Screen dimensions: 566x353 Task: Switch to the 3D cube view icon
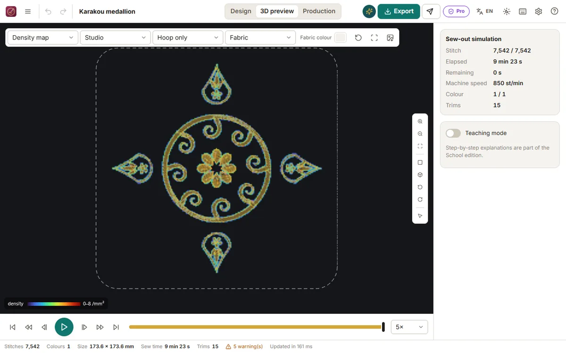[x=420, y=175]
